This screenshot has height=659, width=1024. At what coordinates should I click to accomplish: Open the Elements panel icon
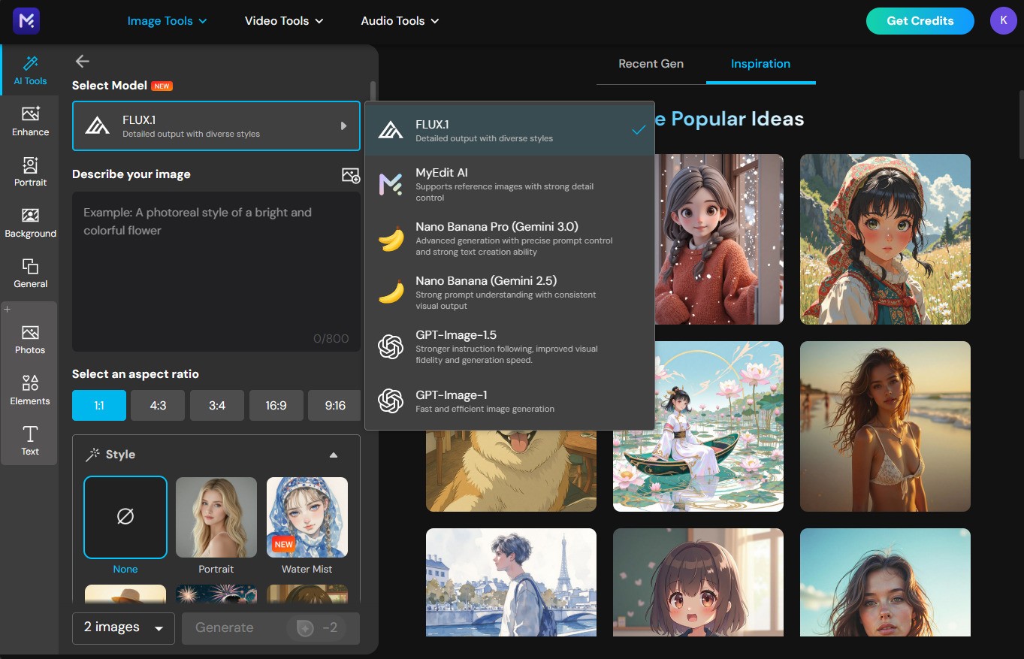[x=30, y=391]
